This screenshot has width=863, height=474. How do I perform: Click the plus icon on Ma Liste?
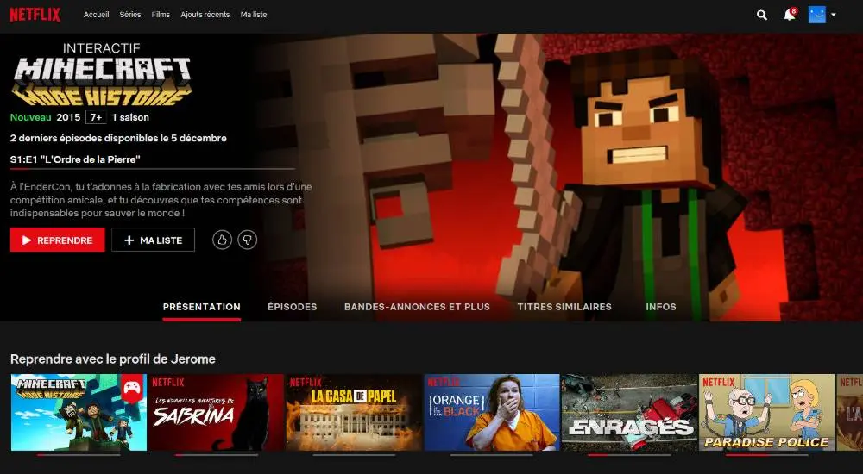(129, 240)
